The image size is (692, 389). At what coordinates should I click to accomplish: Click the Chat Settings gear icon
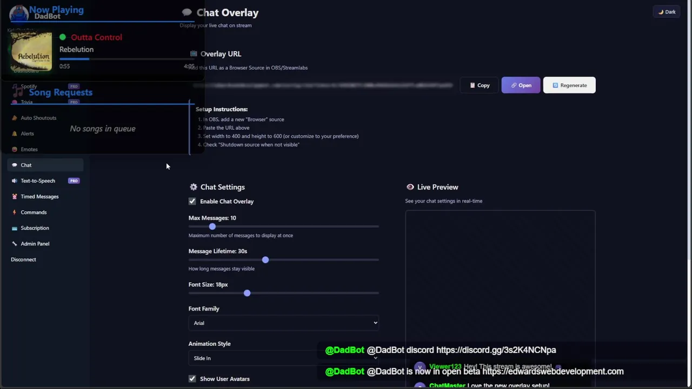click(x=194, y=187)
